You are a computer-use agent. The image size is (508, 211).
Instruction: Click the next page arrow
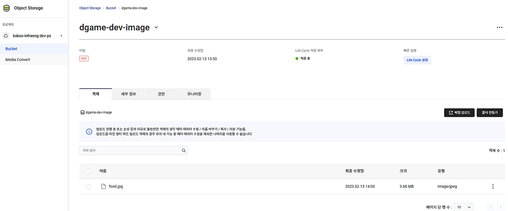coord(500,207)
